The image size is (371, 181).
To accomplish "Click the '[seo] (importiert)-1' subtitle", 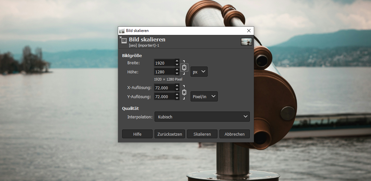I will [144, 45].
